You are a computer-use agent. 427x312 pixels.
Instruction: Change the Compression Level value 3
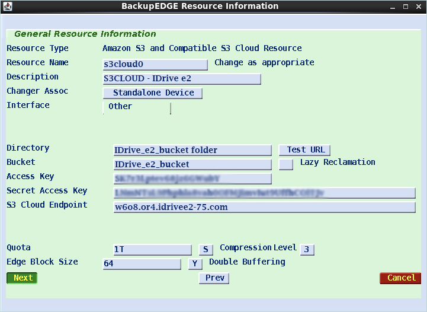[x=307, y=249]
